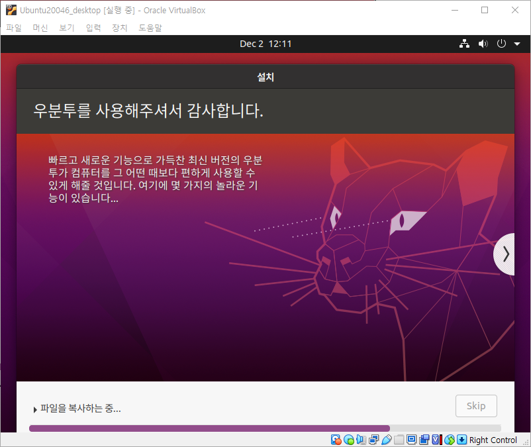
Task: Expand the 파일을 복사하는 중 details triangle
Action: pyautogui.click(x=35, y=409)
